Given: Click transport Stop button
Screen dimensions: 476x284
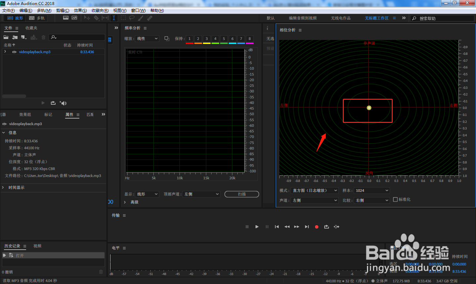Looking at the screenshot, I should coord(247,227).
